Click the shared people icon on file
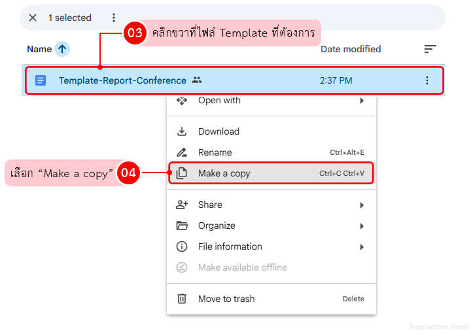The width and height of the screenshot is (471, 334). [x=197, y=80]
